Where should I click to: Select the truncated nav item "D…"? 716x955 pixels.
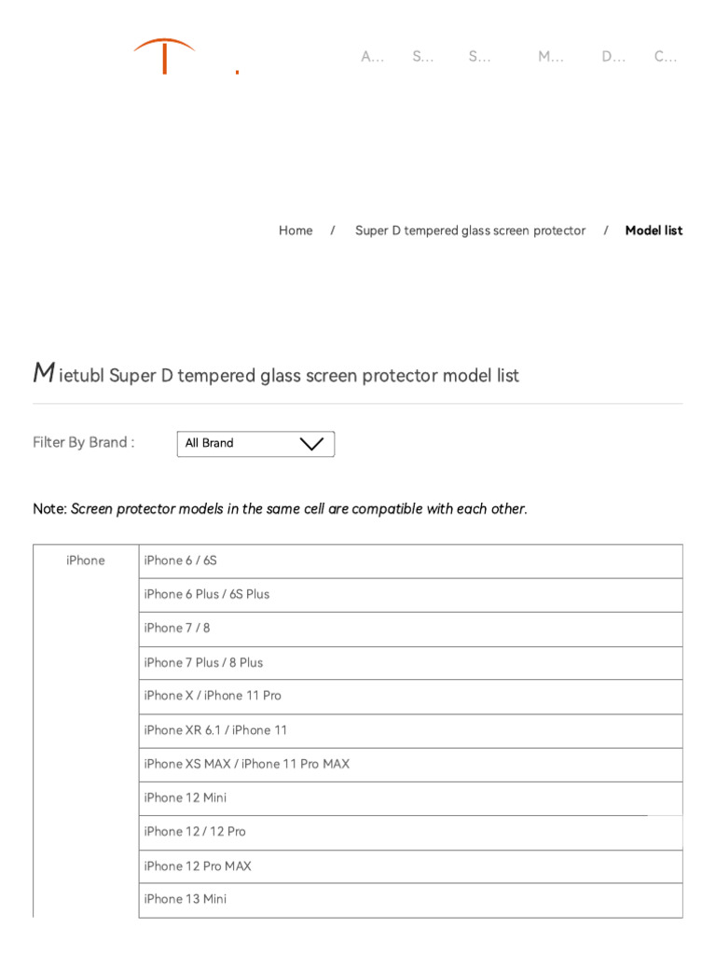click(613, 57)
